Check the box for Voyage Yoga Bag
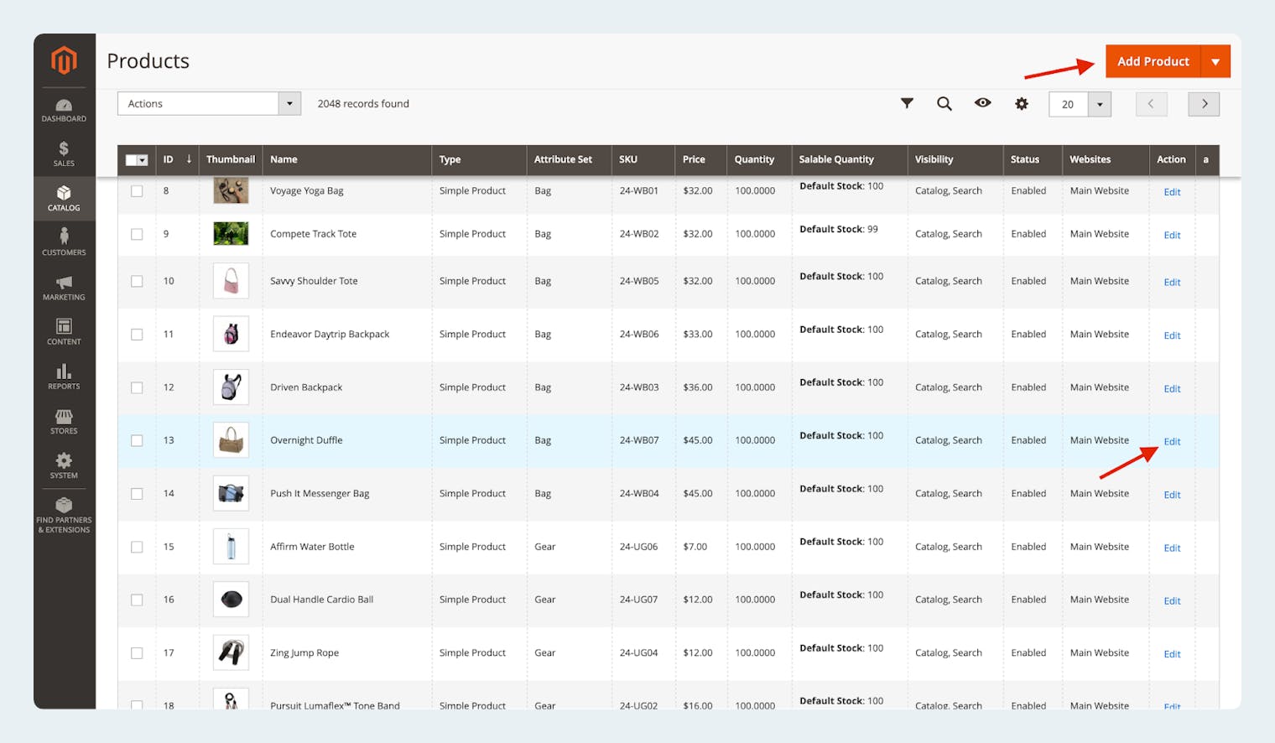Screen dimensions: 1275x743 137,191
